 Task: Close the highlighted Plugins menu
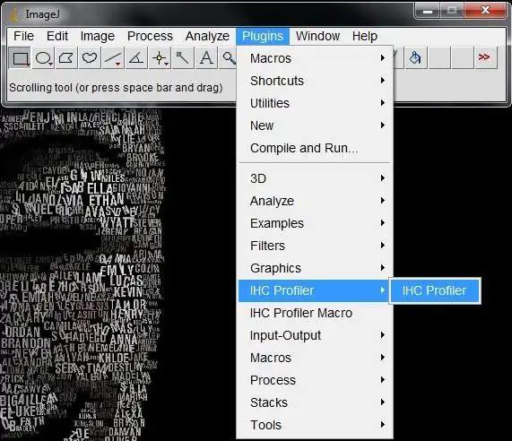point(263,36)
